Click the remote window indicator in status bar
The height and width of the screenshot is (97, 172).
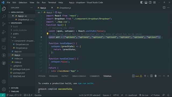3,95
